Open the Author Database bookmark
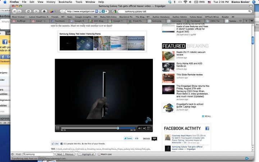 tap(161, 17)
